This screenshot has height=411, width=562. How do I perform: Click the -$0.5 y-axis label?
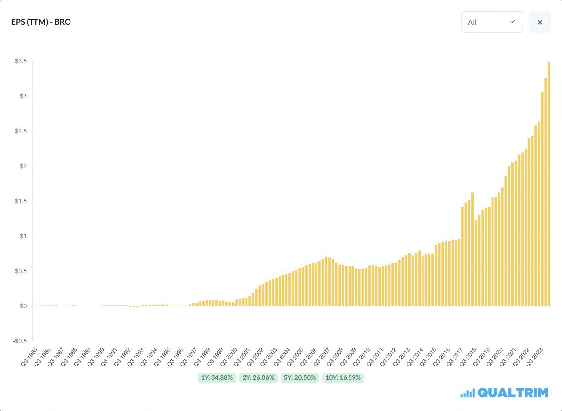click(20, 341)
